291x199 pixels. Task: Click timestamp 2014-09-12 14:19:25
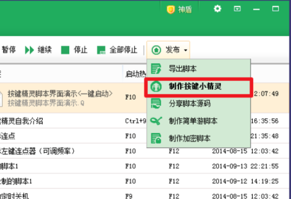(x=246, y=181)
